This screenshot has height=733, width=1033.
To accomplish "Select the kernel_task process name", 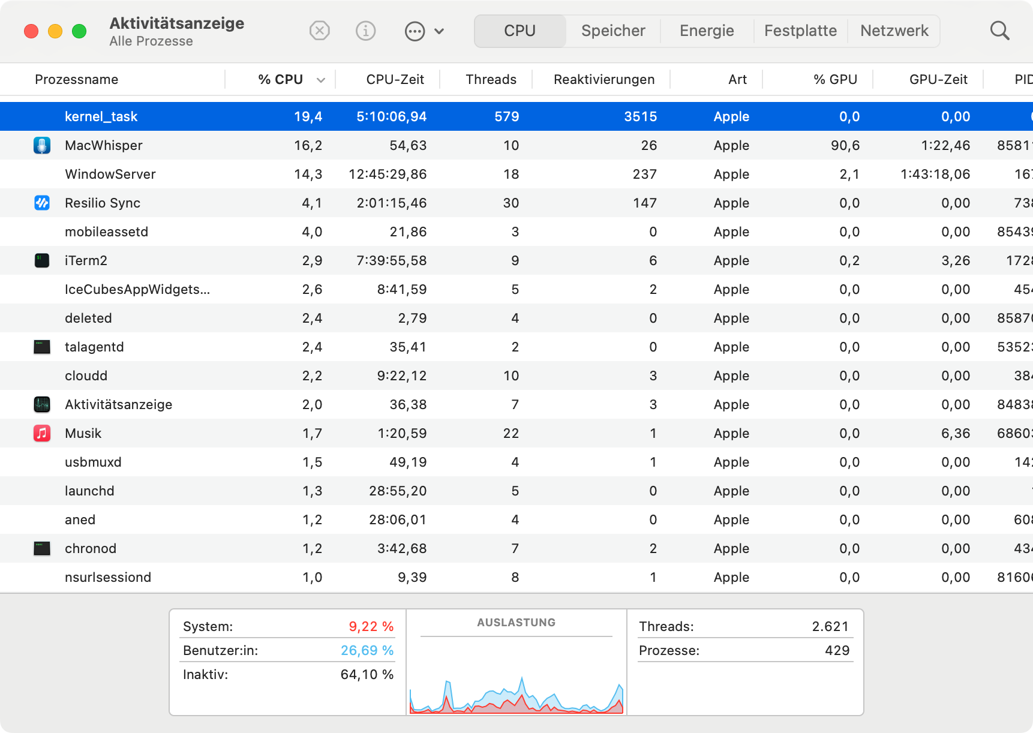I will 101,116.
